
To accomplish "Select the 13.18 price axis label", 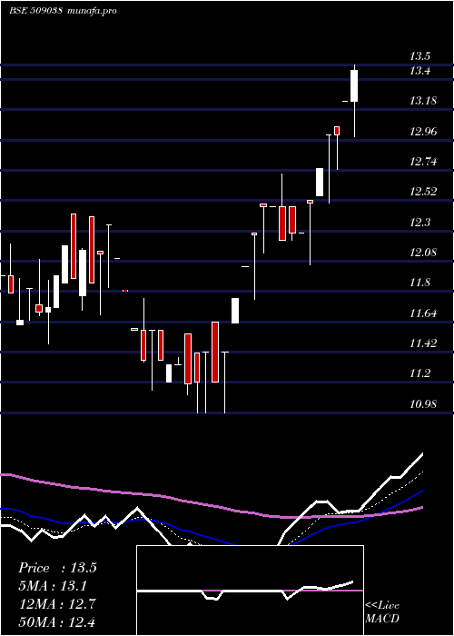I will [423, 101].
